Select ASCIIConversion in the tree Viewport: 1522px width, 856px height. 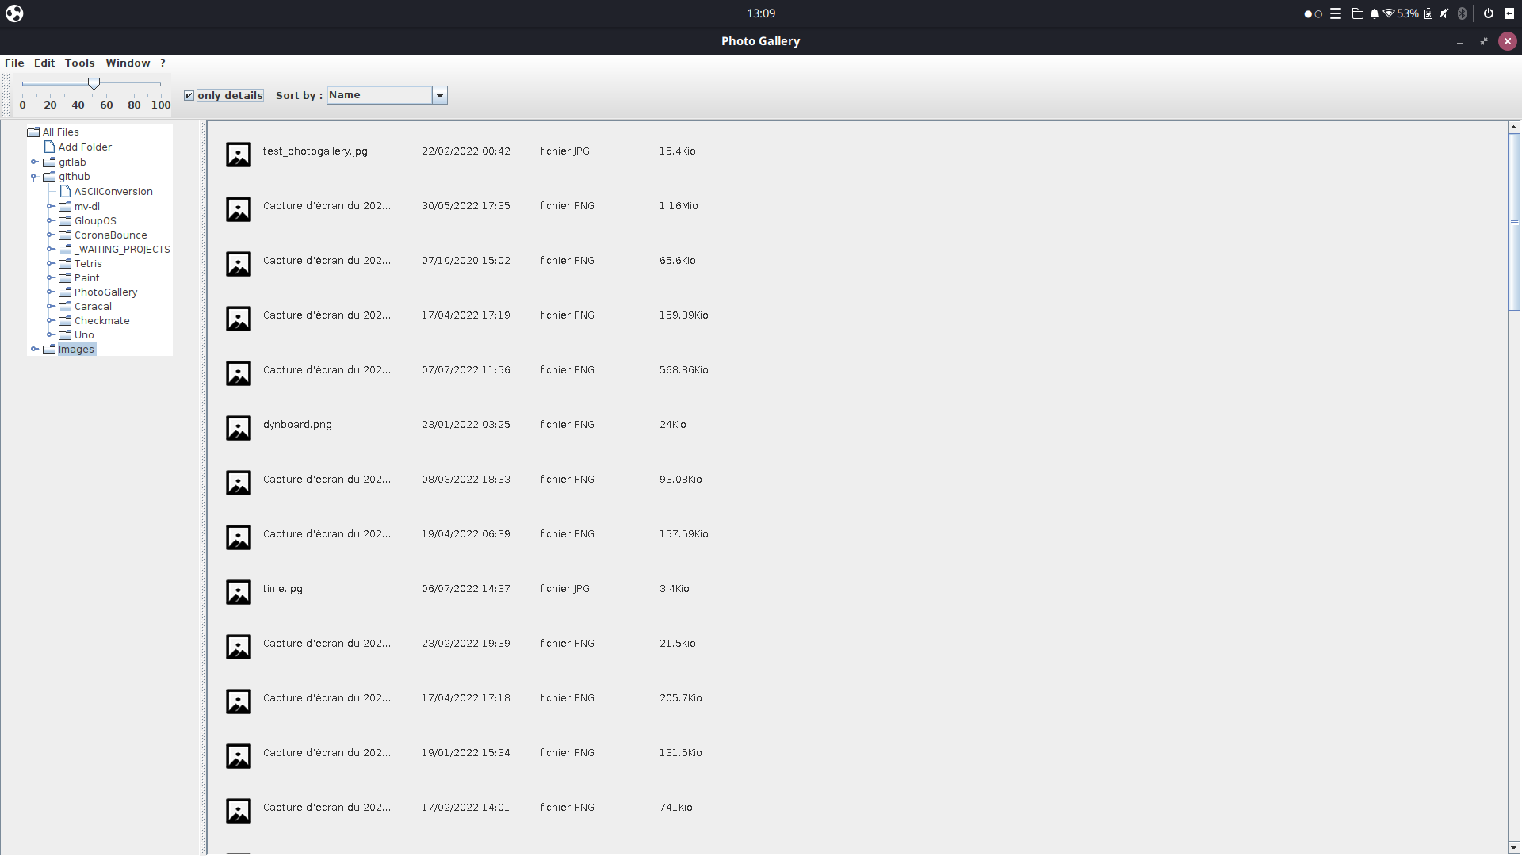(x=113, y=192)
